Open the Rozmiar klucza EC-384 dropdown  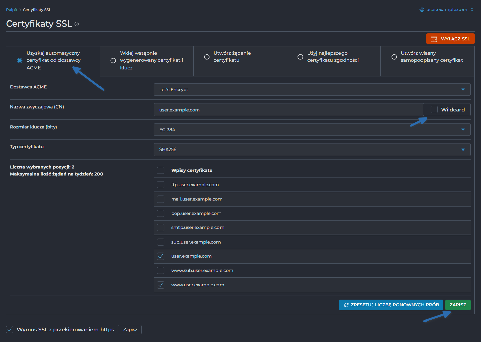pyautogui.click(x=463, y=130)
